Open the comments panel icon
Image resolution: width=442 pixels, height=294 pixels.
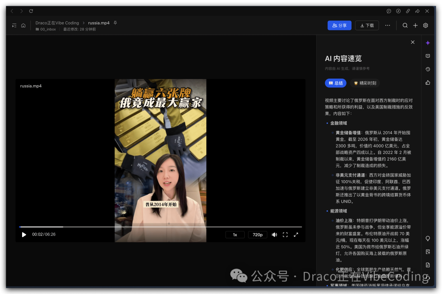point(427,56)
